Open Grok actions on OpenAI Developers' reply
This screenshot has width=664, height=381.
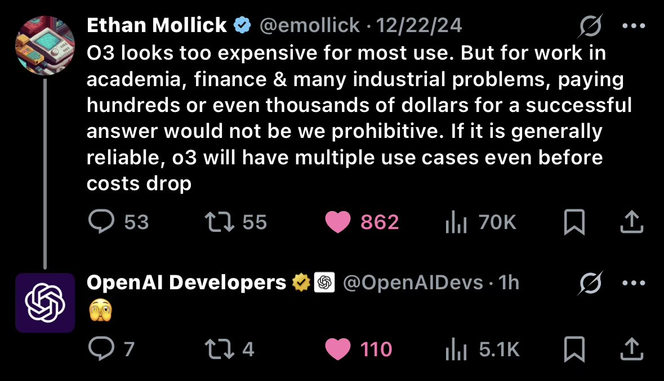(590, 283)
